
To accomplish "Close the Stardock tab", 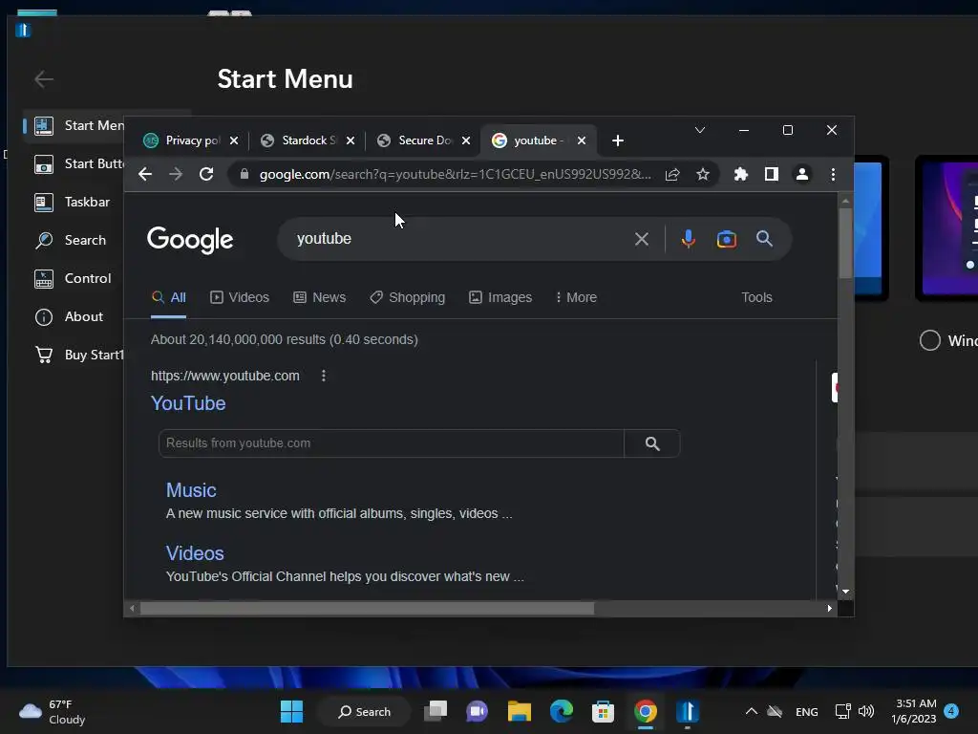I will click(x=351, y=140).
